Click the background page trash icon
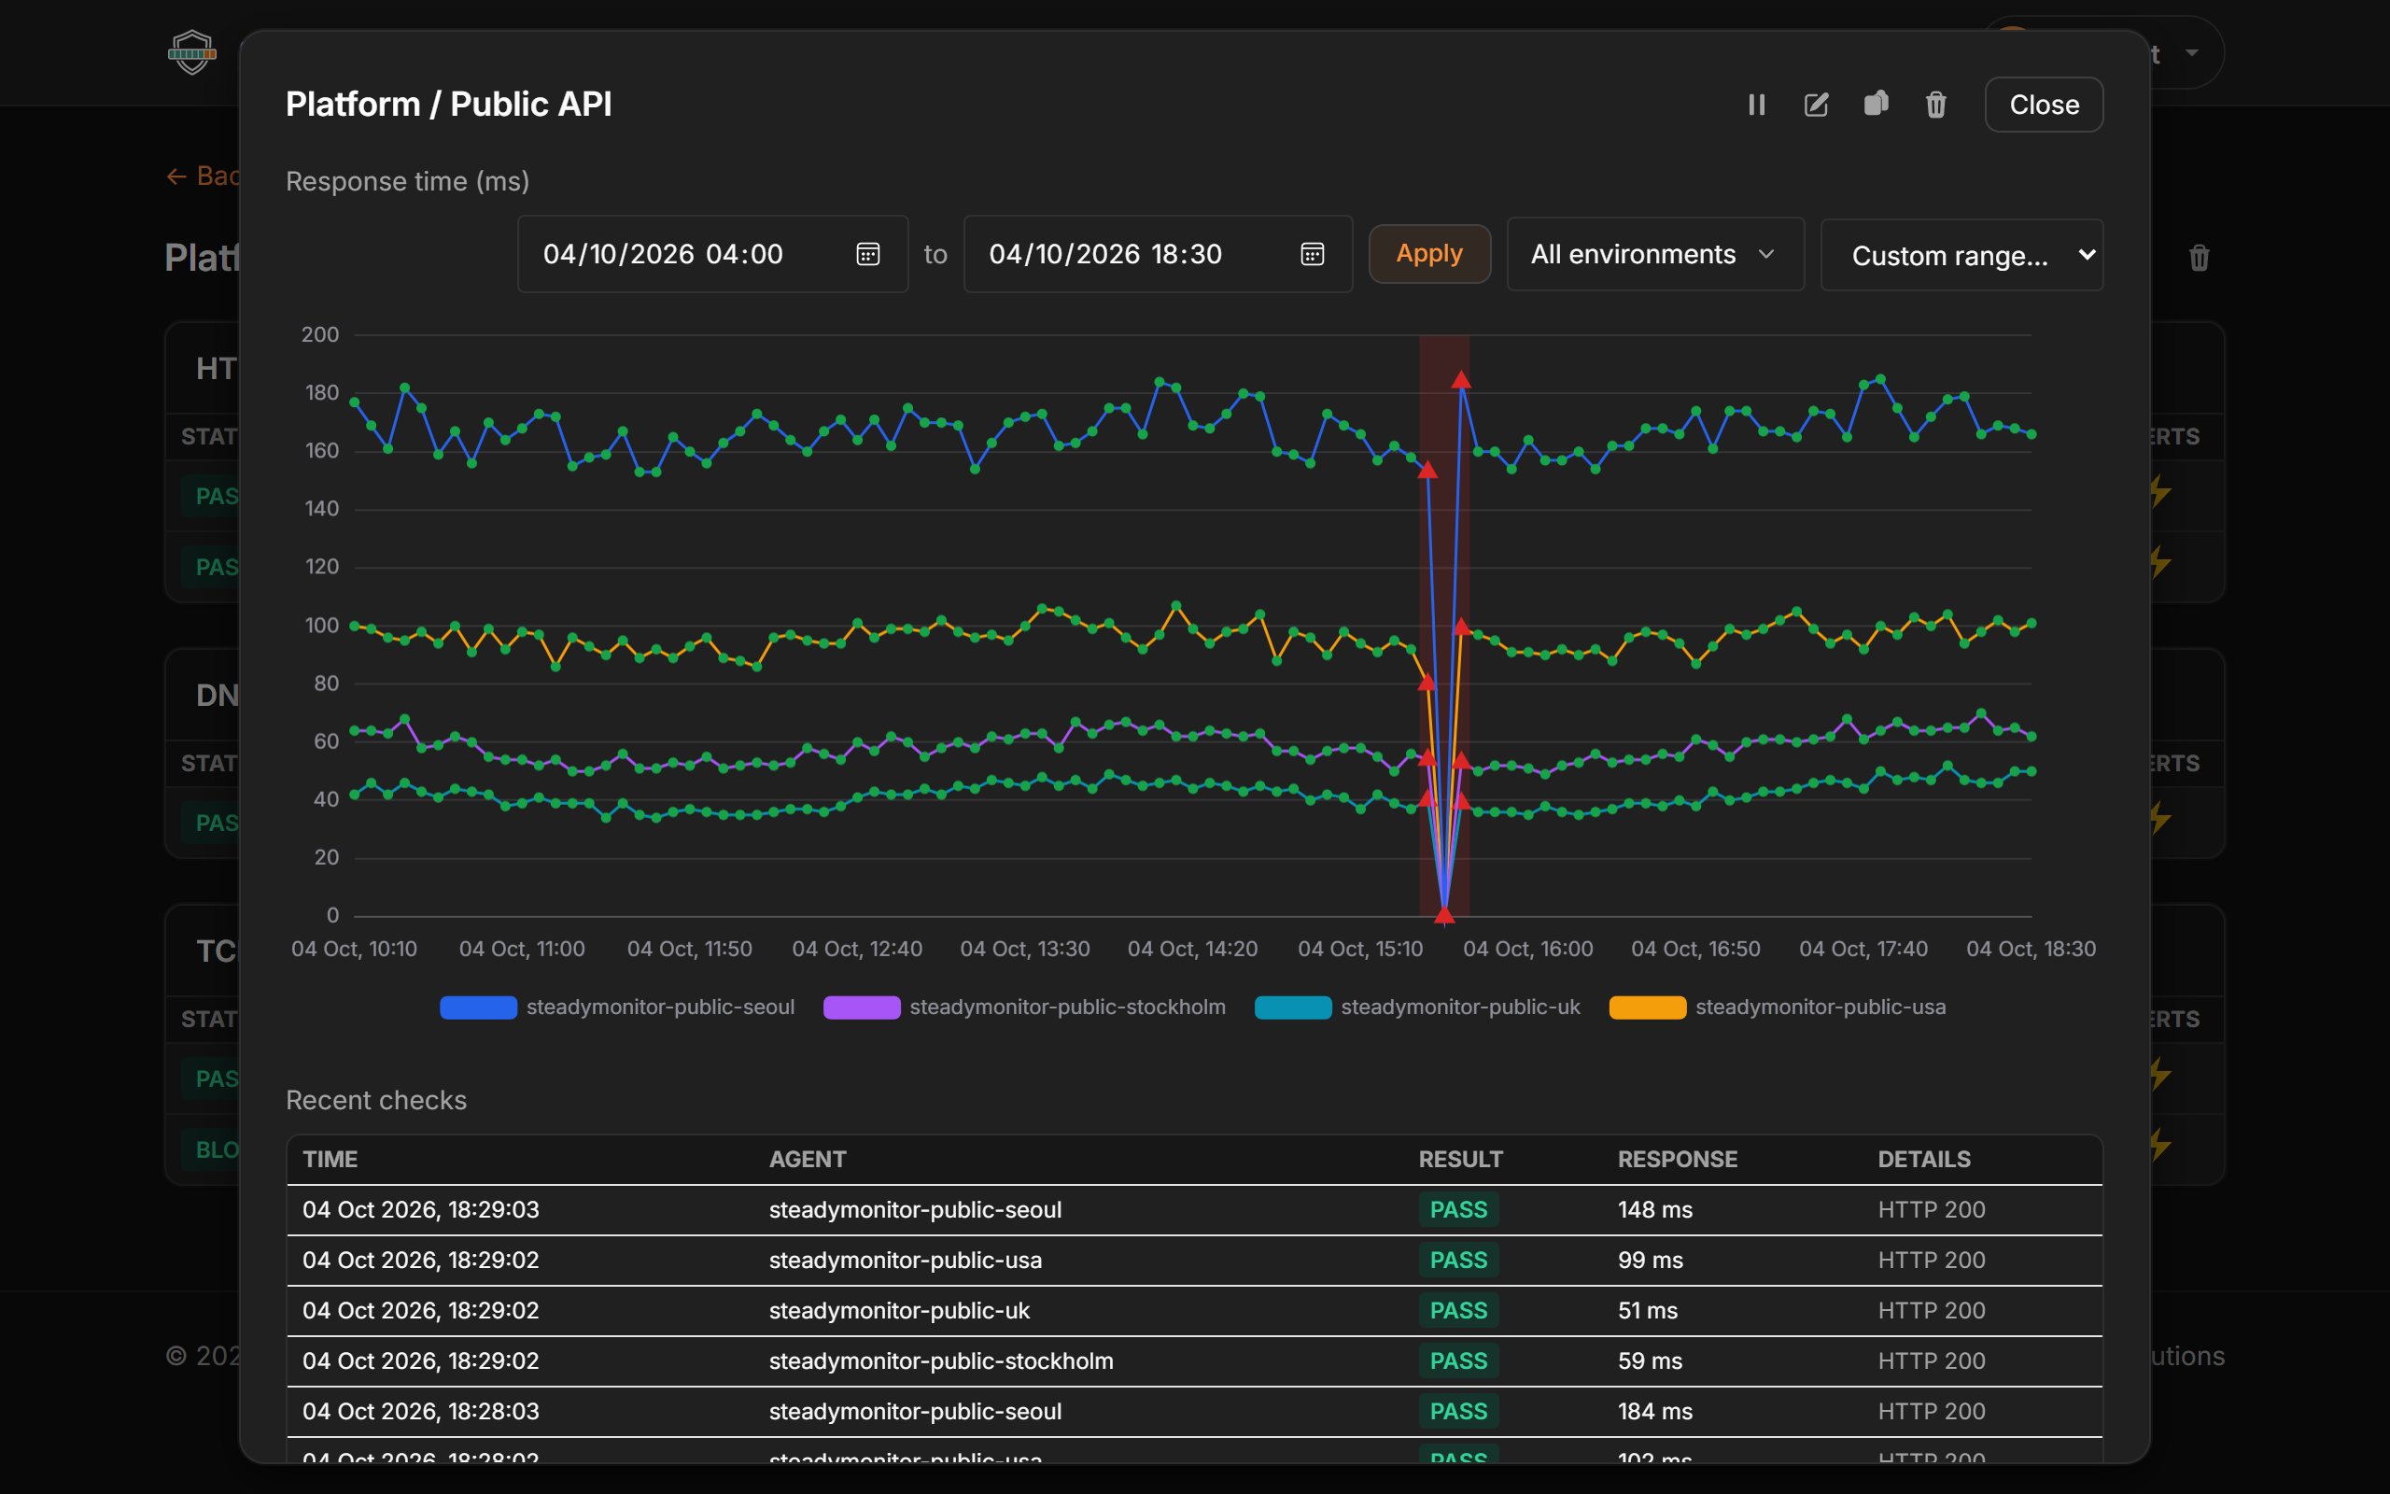 coord(2199,258)
